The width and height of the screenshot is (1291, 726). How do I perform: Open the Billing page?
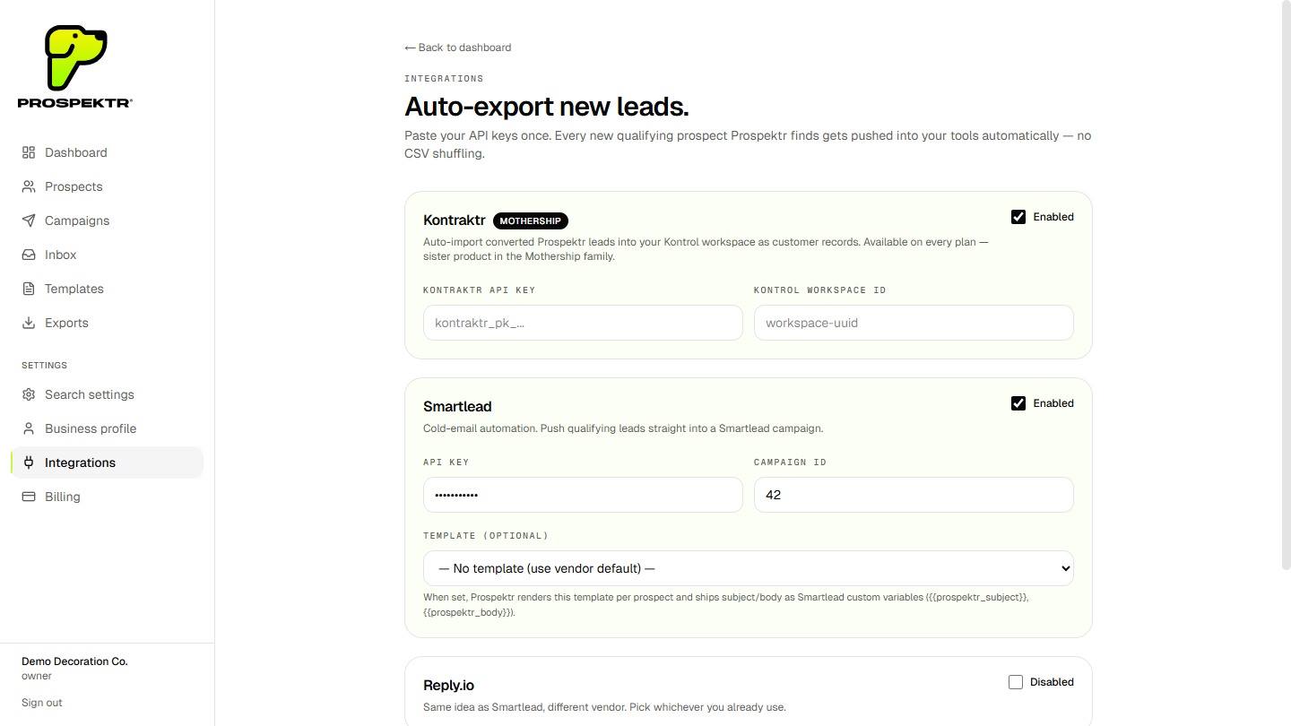tap(108, 497)
